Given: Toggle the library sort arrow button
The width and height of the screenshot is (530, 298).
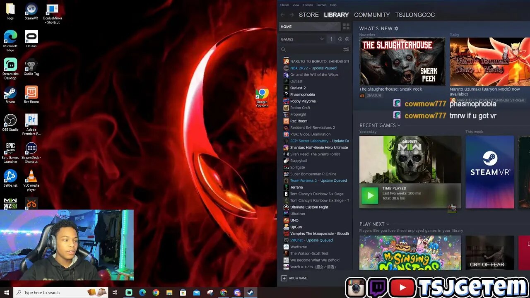Looking at the screenshot, I should pos(331,39).
